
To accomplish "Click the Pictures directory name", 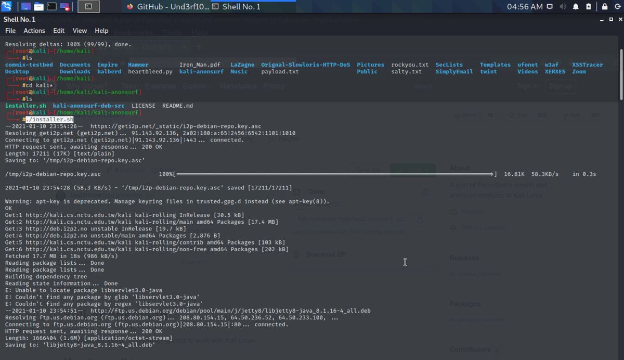I will (x=371, y=65).
